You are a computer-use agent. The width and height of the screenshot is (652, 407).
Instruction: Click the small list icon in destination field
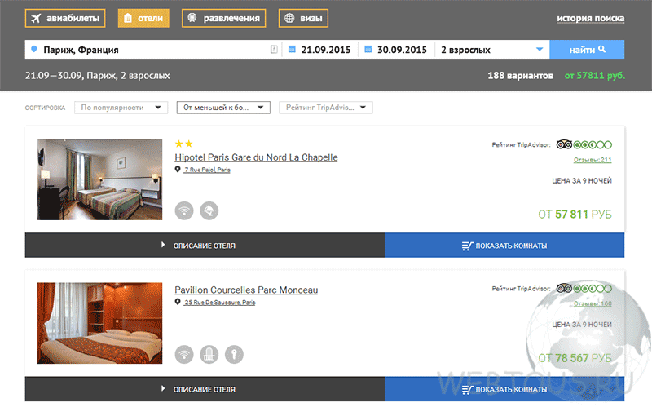pos(274,50)
